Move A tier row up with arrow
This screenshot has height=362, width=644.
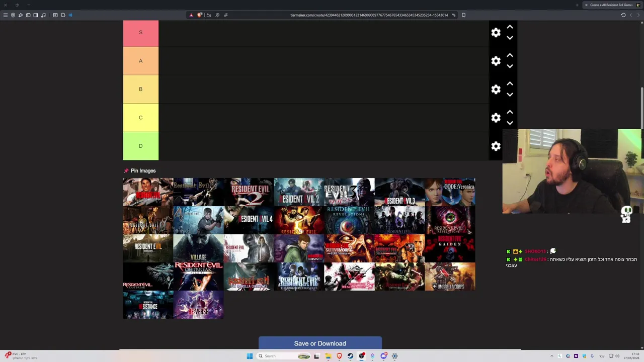(510, 55)
